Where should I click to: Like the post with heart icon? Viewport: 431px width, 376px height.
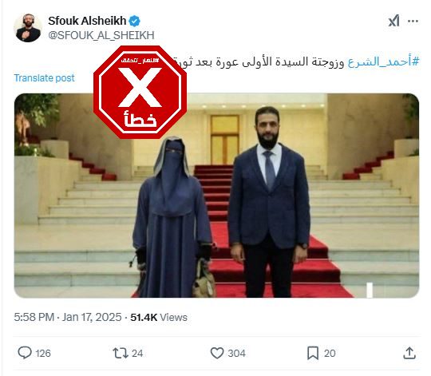(x=217, y=353)
